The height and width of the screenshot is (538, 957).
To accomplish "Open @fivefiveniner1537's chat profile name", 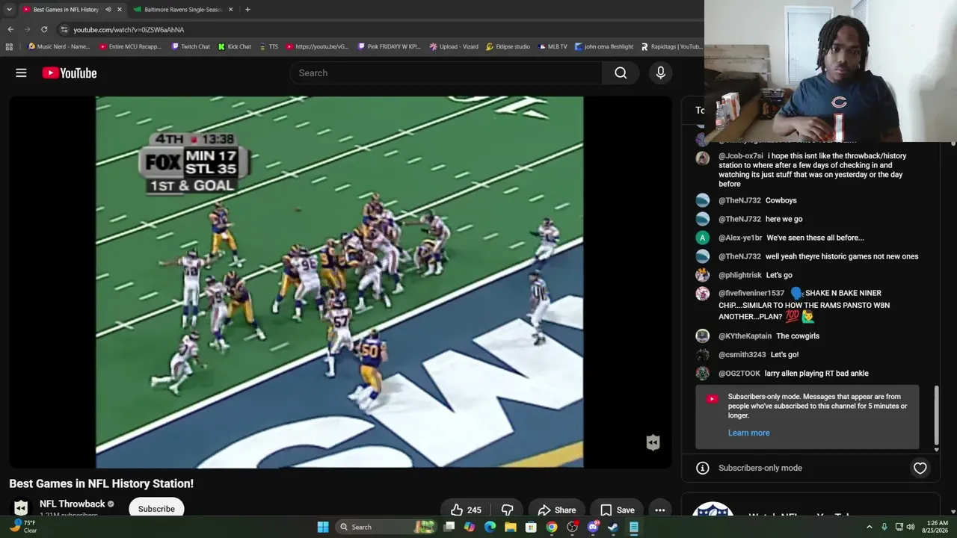I will coord(751,293).
